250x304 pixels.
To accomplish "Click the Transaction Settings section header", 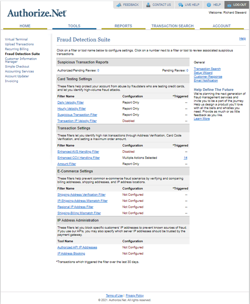I will coord(123,128).
